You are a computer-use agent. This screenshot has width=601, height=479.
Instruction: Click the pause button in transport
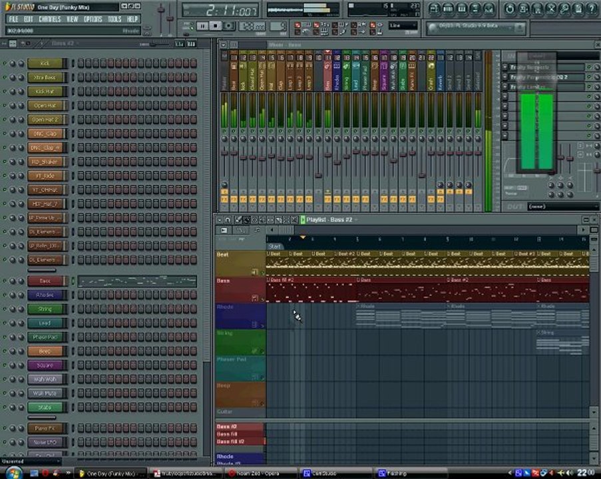pos(202,26)
